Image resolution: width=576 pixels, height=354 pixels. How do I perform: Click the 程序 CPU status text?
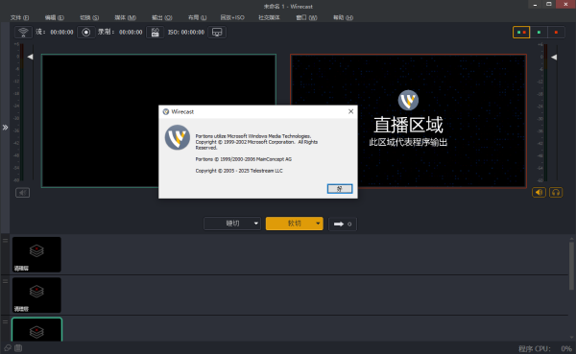click(535, 348)
